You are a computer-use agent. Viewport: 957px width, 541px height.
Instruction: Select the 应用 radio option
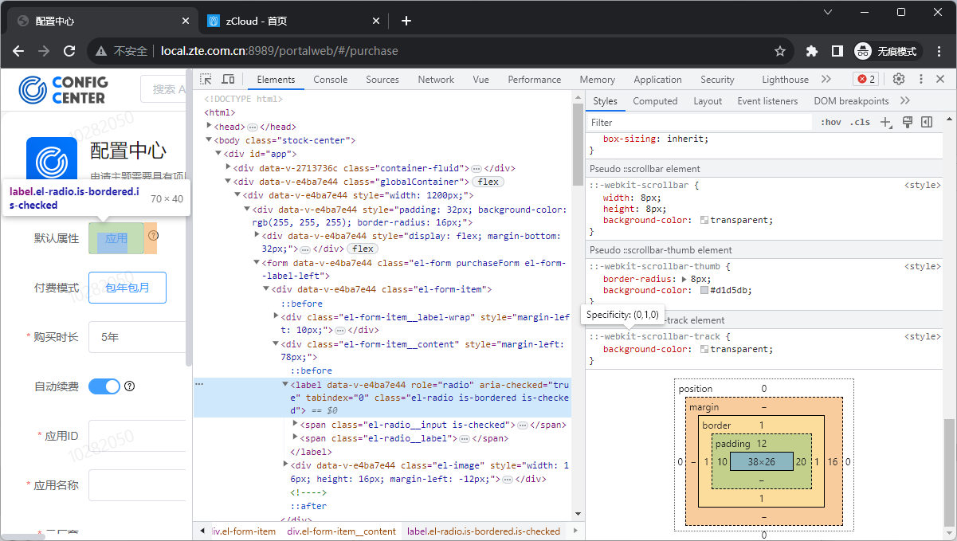116,238
